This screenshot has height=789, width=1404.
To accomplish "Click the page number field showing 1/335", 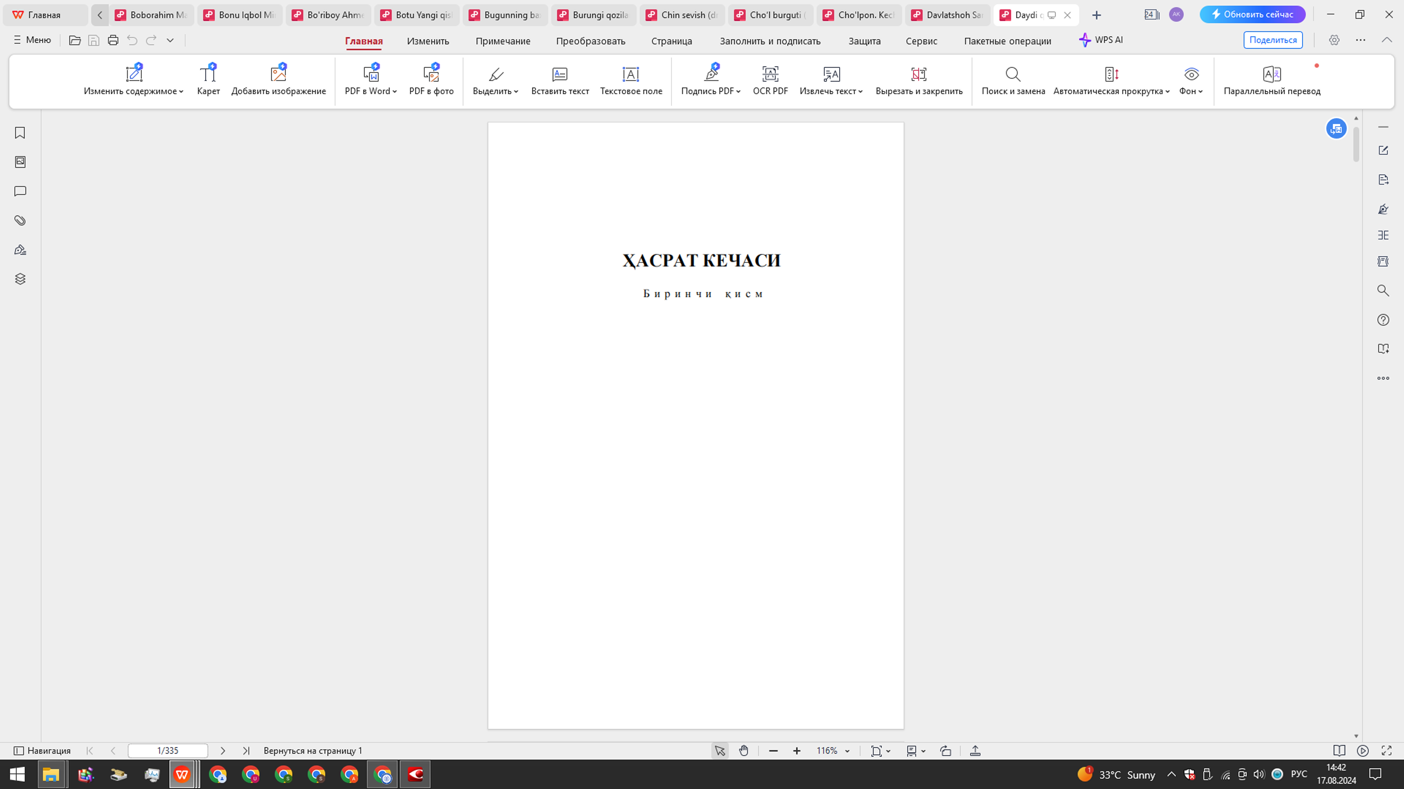I will [x=167, y=751].
